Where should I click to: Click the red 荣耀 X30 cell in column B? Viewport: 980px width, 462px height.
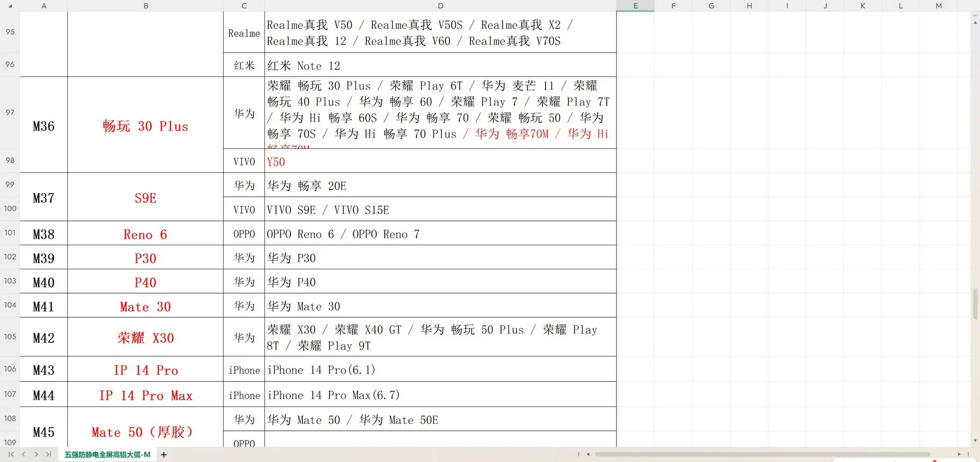tap(145, 337)
